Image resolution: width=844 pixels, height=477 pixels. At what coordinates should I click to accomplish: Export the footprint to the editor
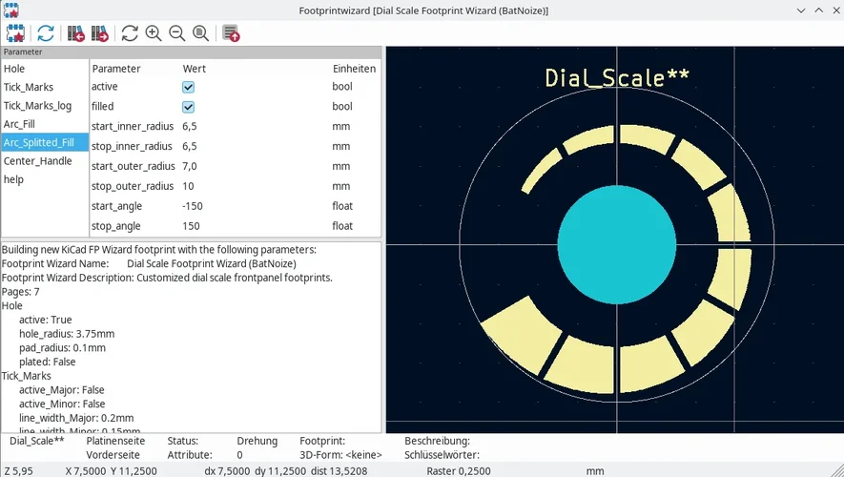point(231,33)
